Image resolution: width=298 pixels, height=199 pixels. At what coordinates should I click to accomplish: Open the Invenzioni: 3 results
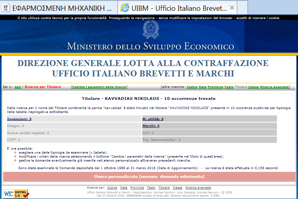19,119
